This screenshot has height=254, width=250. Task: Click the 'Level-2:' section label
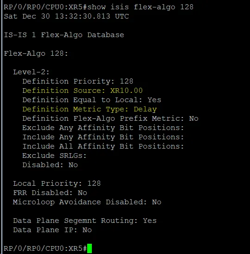pos(31,72)
